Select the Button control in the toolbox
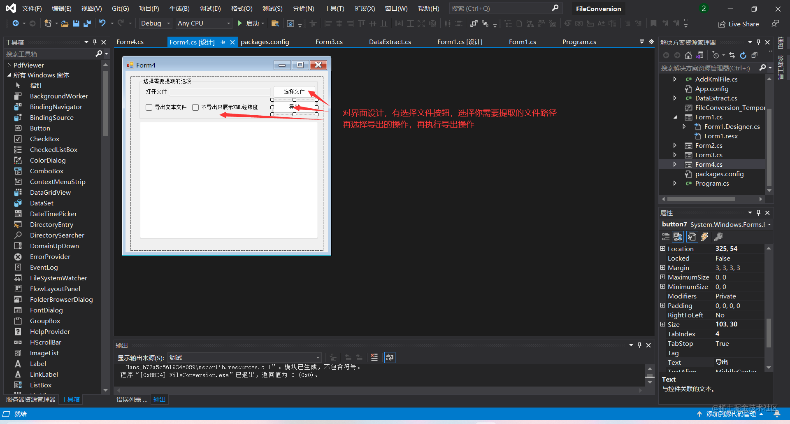790x424 pixels. pos(40,128)
